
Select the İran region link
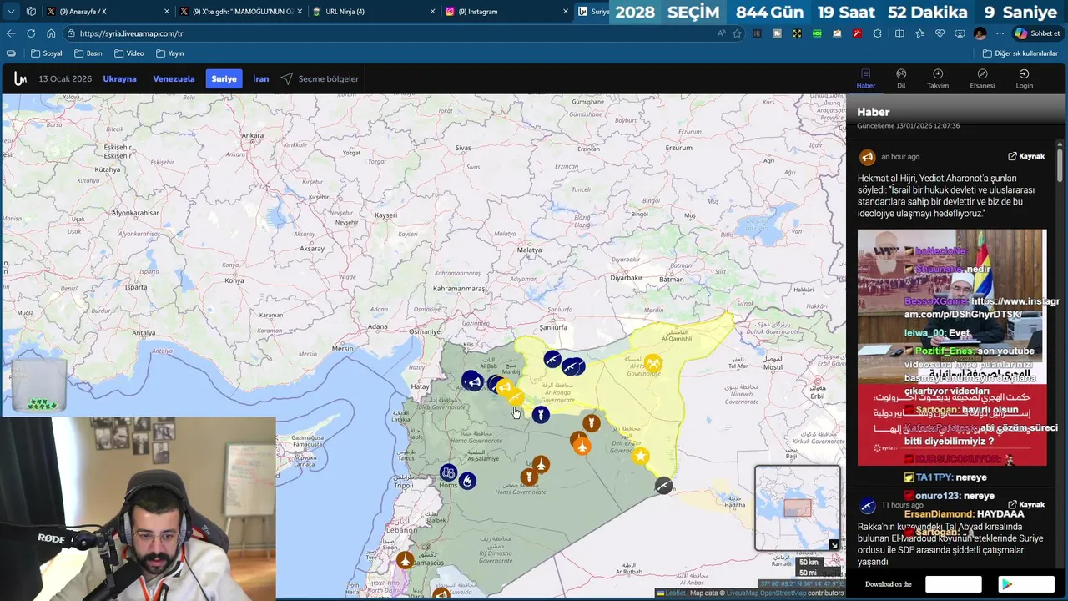[x=261, y=78]
